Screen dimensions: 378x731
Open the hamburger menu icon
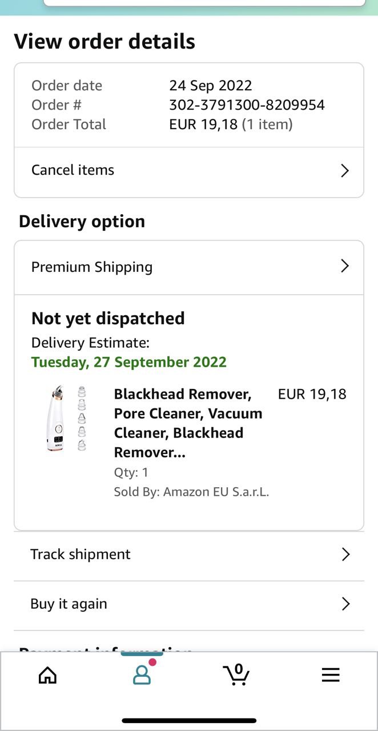331,675
